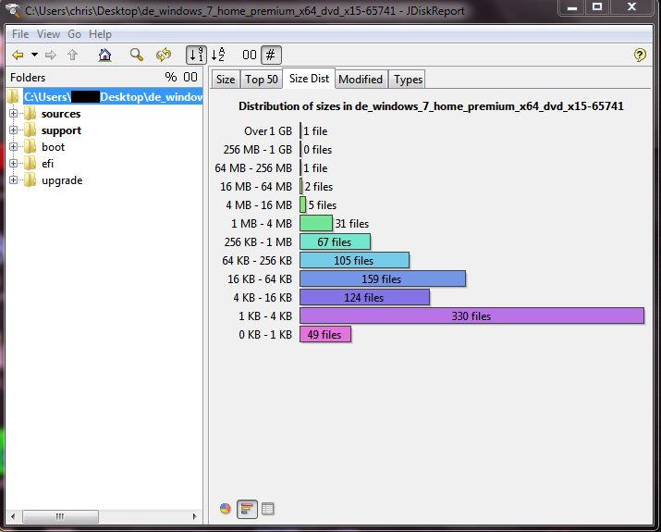Screen dimensions: 661x532
Task: Maximize the JDiskReport window
Action: tap(597, 6)
